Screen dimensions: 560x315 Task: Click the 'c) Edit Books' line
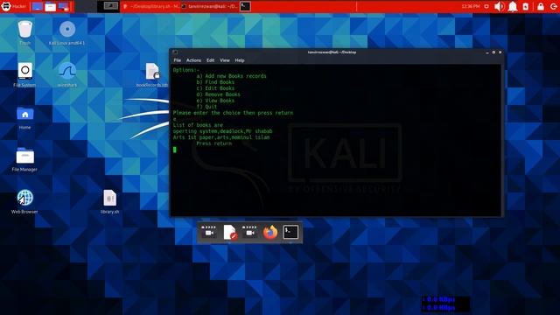[x=215, y=88]
